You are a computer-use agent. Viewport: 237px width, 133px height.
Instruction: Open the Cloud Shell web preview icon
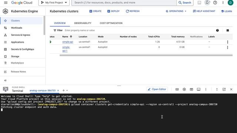pos(191,89)
